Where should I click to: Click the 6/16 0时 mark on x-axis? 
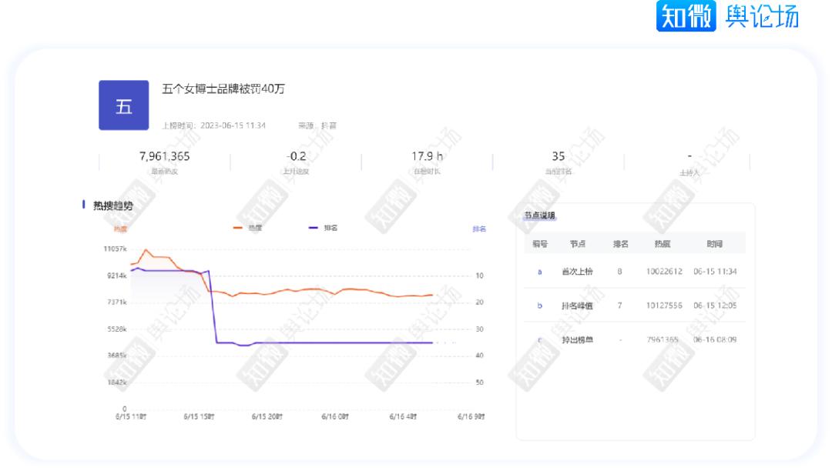[336, 416]
